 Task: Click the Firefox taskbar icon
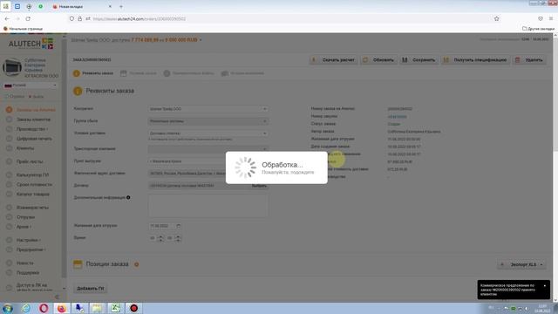61,308
